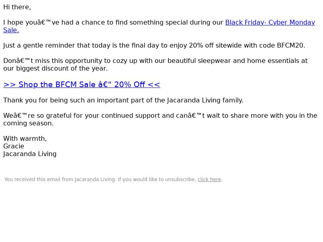This screenshot has width=323, height=242.
Task: Click the 'coming season.' text
Action: pos(28,123)
